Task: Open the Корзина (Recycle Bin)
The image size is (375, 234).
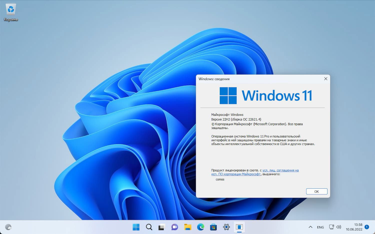Action: 10,10
